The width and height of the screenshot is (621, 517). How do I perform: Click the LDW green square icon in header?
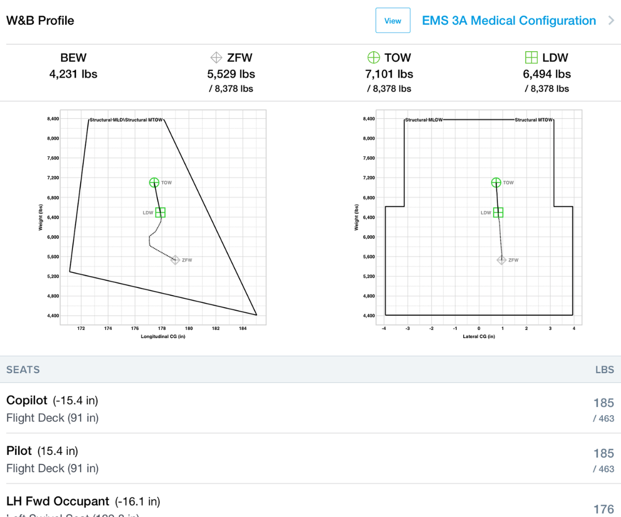pyautogui.click(x=531, y=57)
